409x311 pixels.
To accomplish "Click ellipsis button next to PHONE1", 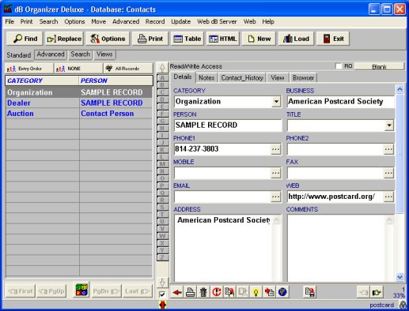I will [x=275, y=149].
